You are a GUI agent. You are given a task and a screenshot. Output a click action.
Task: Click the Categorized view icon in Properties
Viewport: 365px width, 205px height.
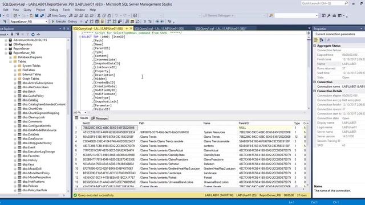316,40
